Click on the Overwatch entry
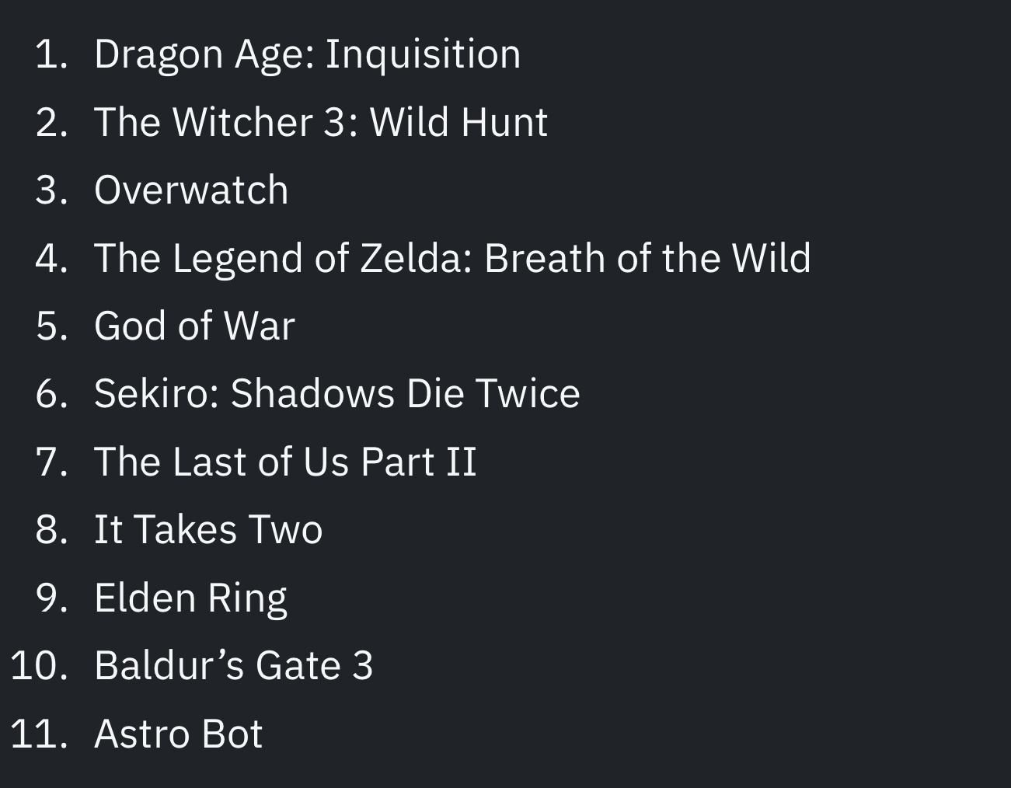The height and width of the screenshot is (788, 1011). tap(191, 190)
